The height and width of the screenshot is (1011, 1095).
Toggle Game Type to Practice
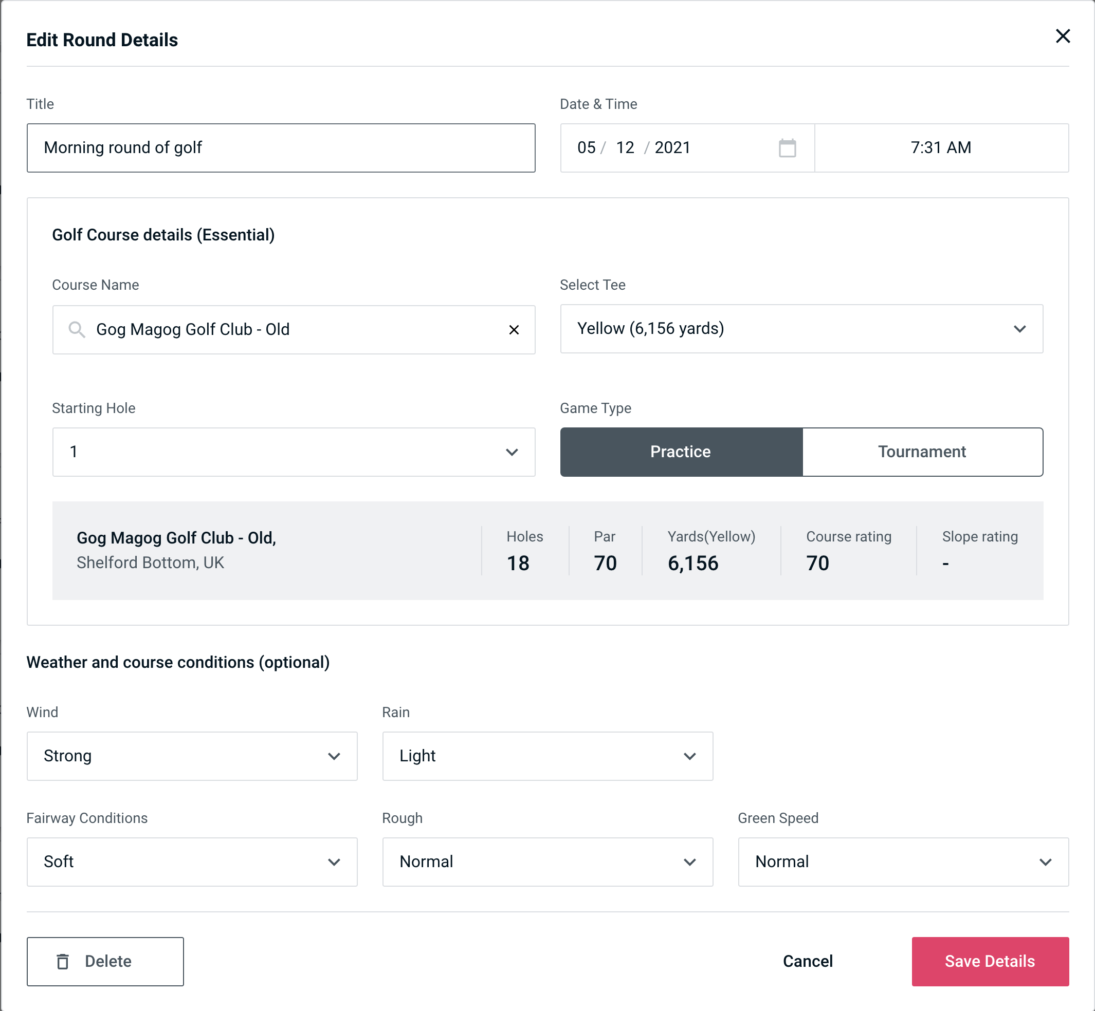pyautogui.click(x=680, y=452)
